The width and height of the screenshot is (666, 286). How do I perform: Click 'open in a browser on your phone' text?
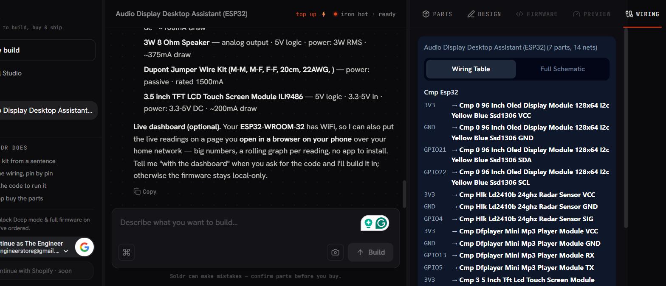296,139
